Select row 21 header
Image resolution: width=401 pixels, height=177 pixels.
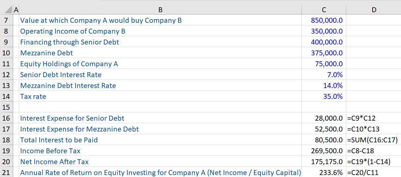click(x=6, y=172)
